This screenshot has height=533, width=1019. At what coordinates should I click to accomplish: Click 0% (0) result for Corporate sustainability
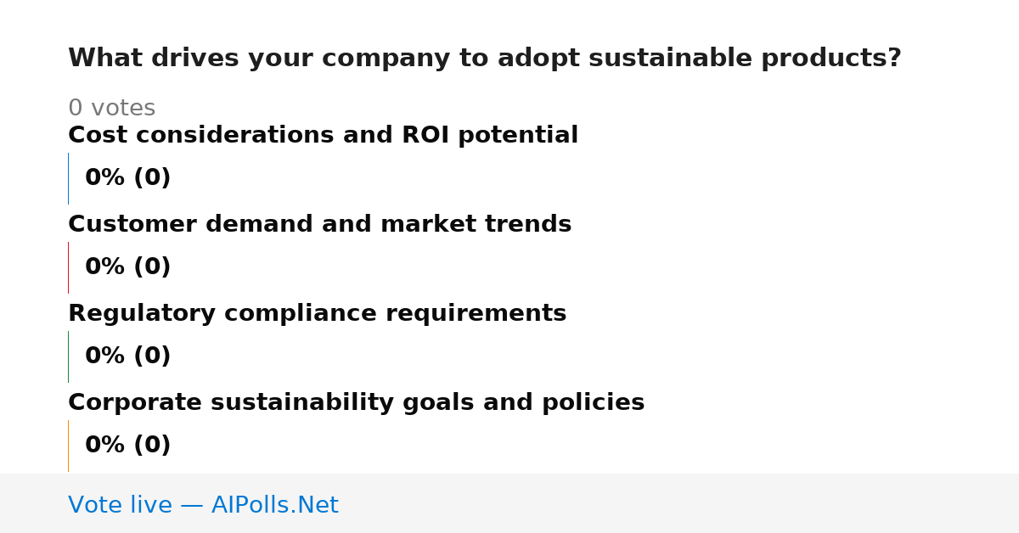tap(127, 446)
